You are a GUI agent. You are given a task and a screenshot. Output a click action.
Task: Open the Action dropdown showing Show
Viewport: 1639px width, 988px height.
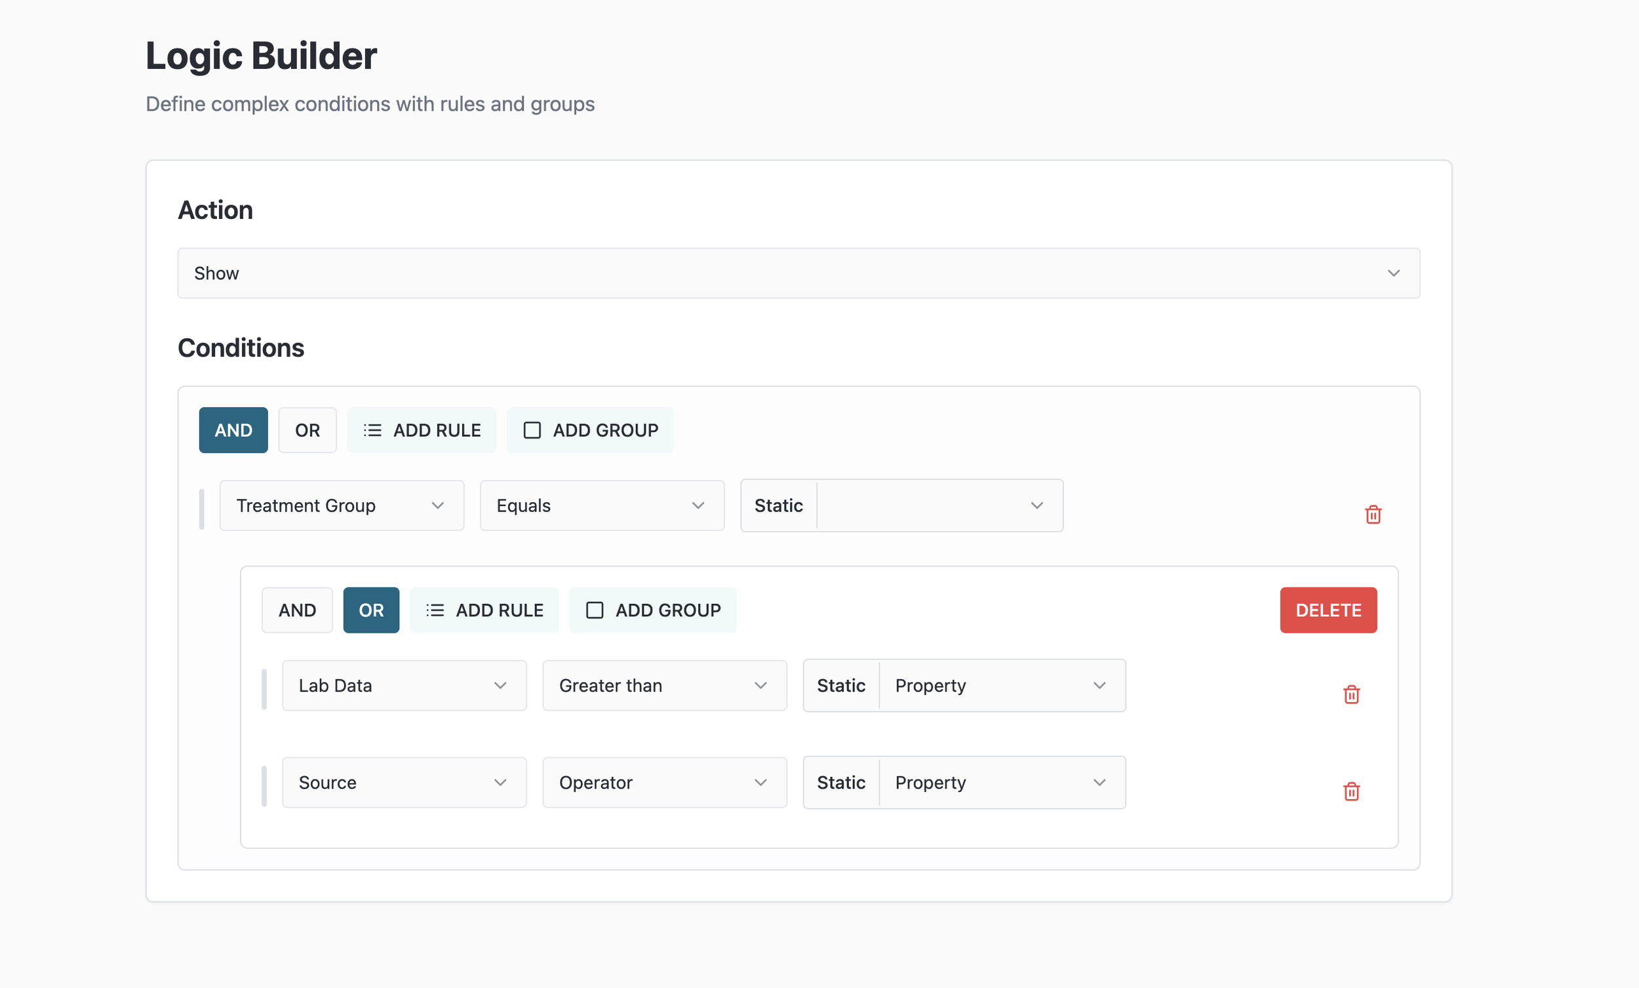click(x=799, y=273)
